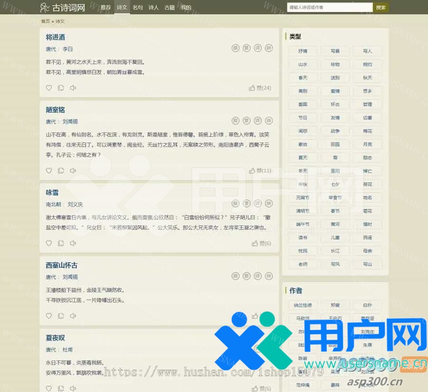The height and width of the screenshot is (392, 428).
Task: Copy 将进酒 using the copy icon
Action: (x=61, y=88)
